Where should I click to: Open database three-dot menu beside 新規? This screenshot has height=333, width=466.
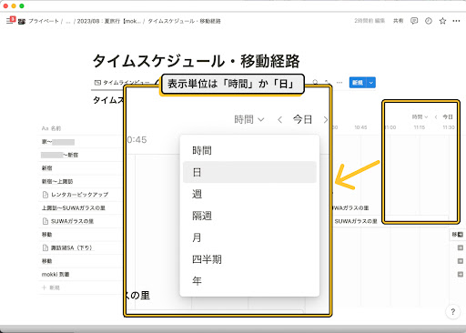tap(339, 83)
